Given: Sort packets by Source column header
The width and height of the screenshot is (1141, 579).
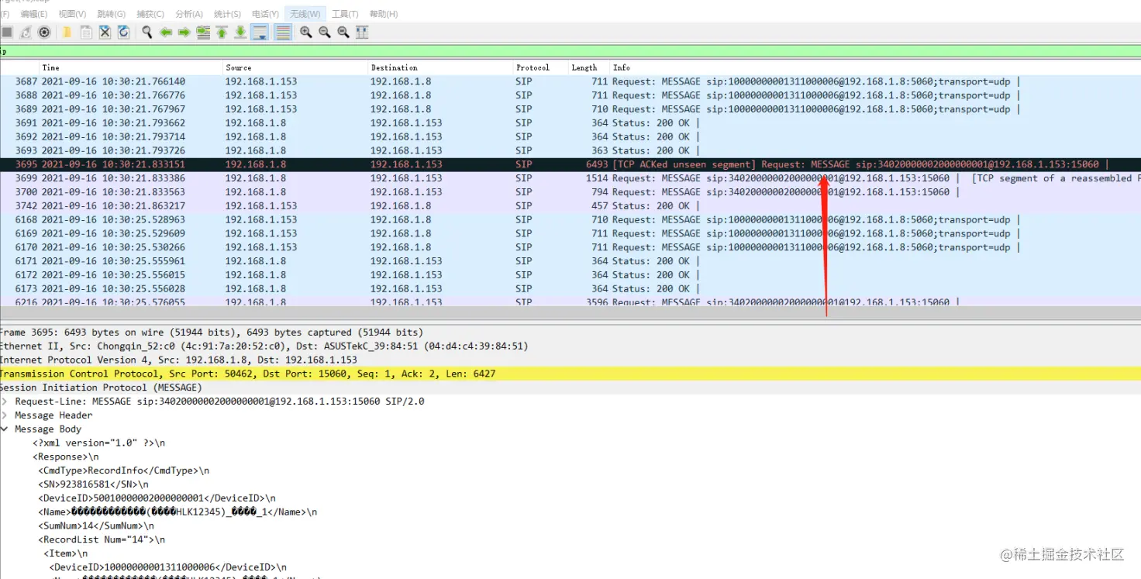Looking at the screenshot, I should point(295,67).
